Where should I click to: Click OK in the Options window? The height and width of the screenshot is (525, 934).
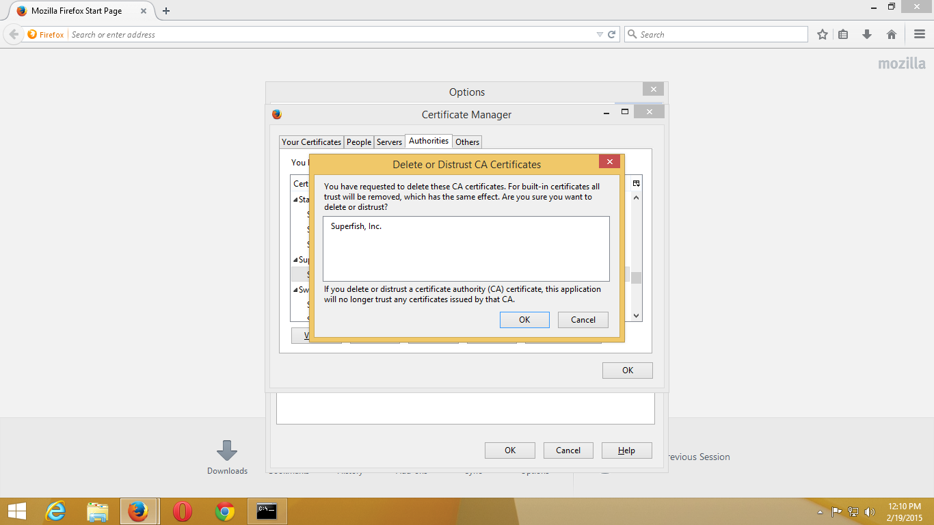[510, 450]
